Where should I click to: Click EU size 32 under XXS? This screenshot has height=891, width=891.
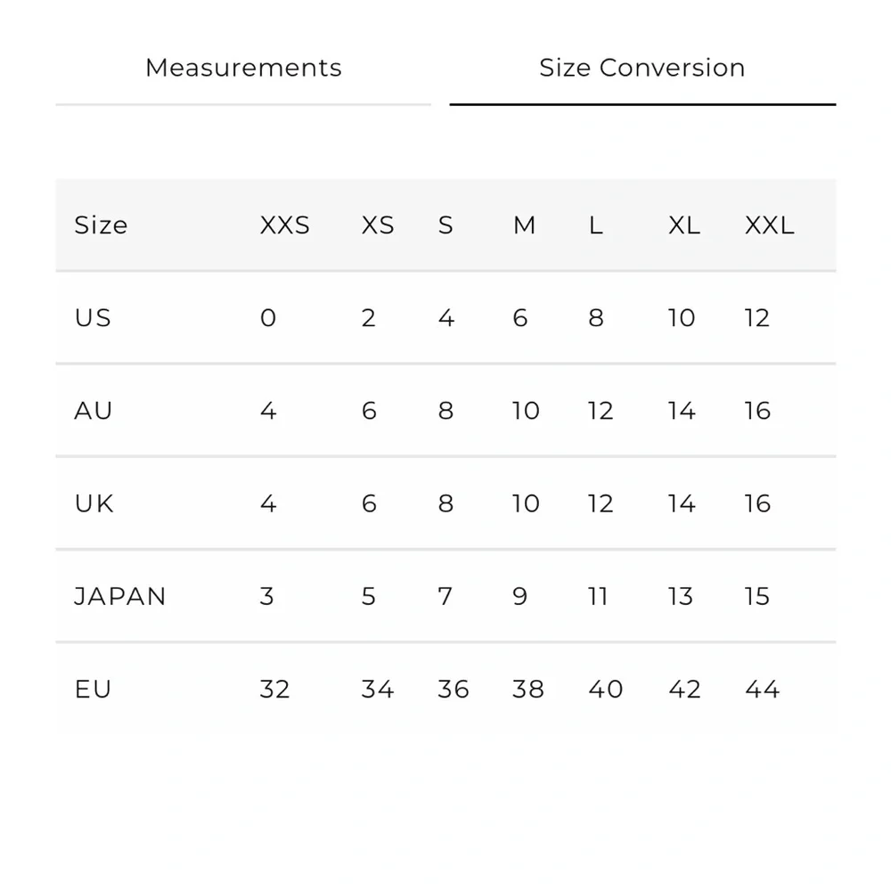pyautogui.click(x=274, y=690)
